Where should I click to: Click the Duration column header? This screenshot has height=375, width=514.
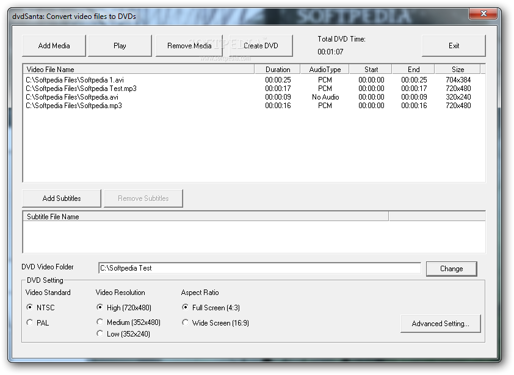click(x=277, y=69)
